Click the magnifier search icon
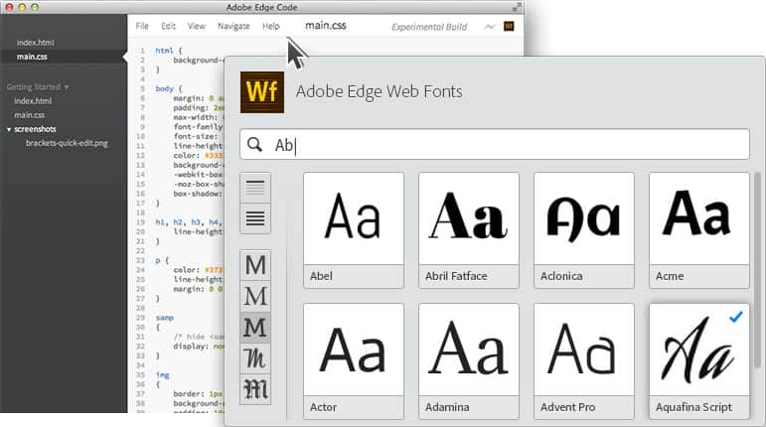This screenshot has width=766, height=427. pyautogui.click(x=254, y=144)
